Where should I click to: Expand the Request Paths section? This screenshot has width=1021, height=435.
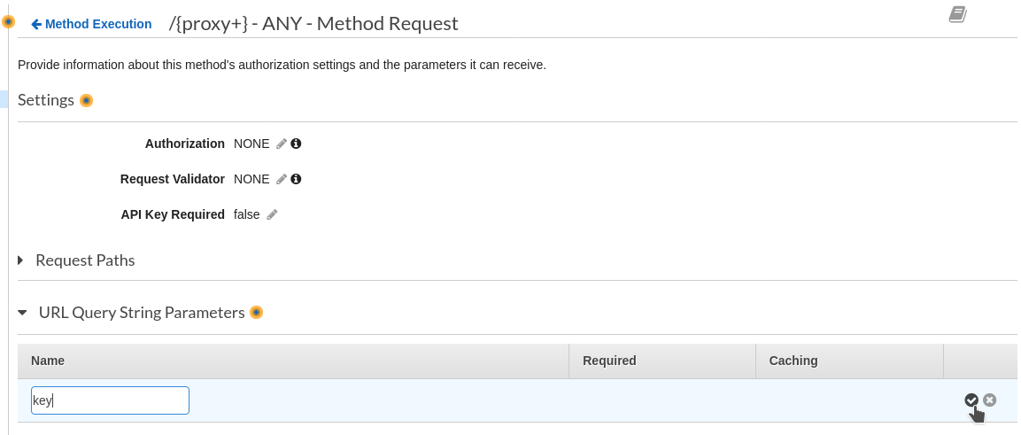tap(21, 260)
